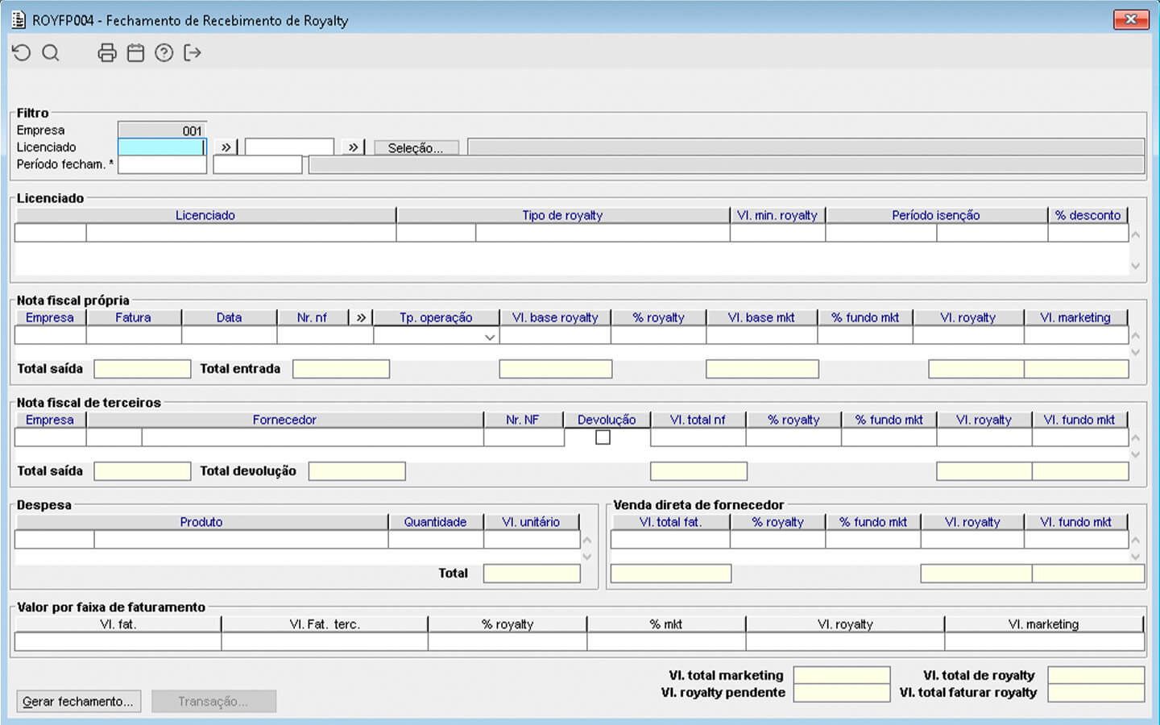1160x725 pixels.
Task: Toggle the Devolução checkbox
Action: tap(603, 437)
